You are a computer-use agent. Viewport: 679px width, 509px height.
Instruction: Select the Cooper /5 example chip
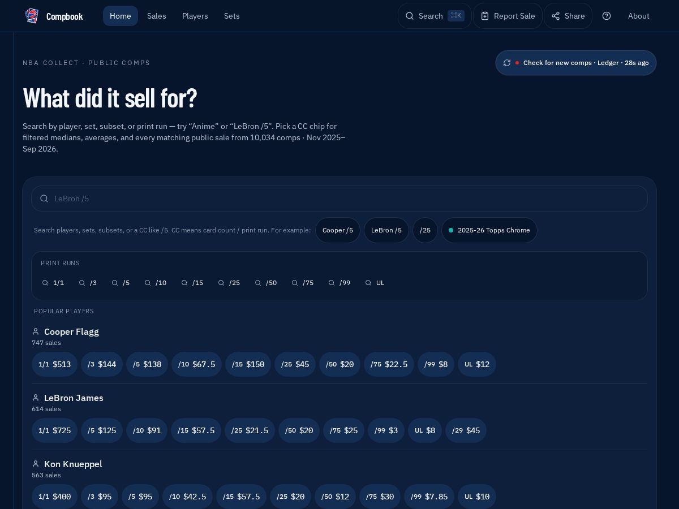338,230
